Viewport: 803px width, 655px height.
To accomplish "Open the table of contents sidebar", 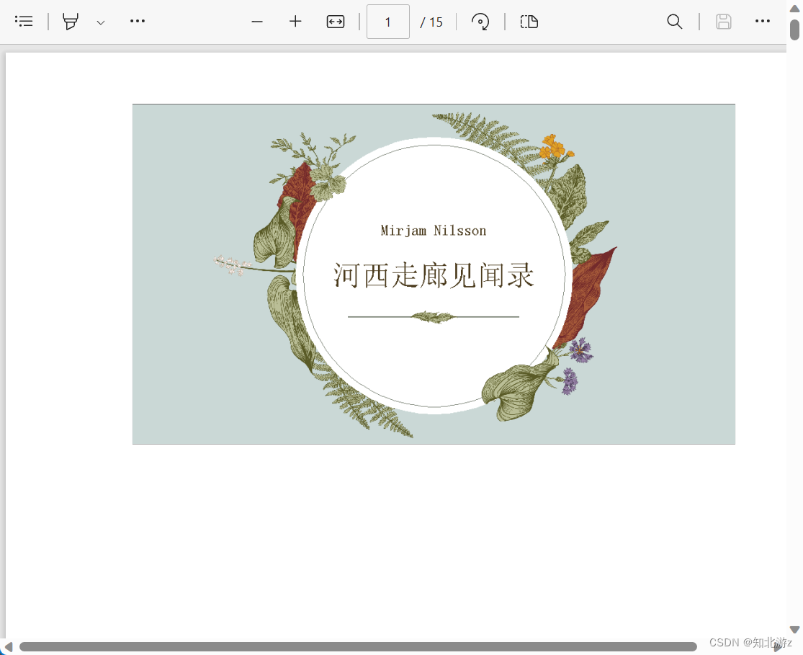I will 24,21.
